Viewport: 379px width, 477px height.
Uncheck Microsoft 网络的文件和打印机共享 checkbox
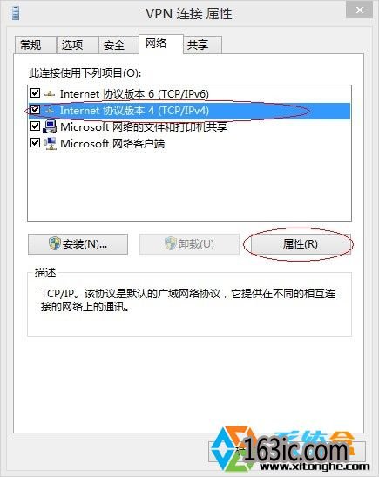point(35,126)
